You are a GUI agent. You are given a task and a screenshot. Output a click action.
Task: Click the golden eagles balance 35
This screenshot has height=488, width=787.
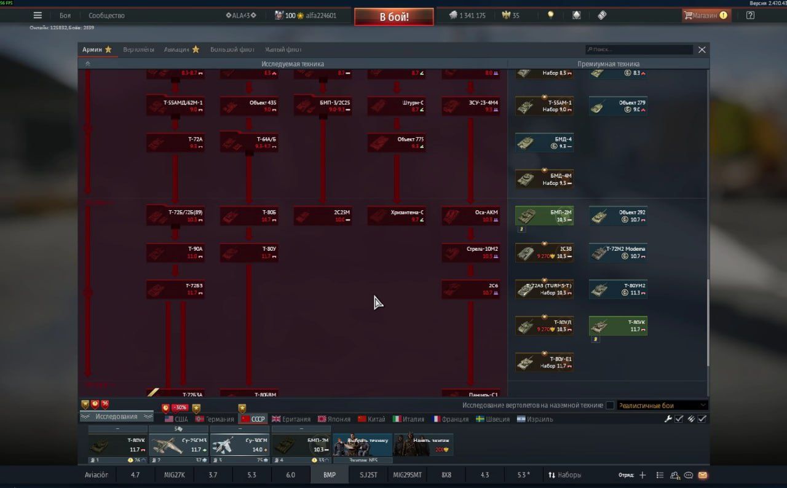coord(511,15)
